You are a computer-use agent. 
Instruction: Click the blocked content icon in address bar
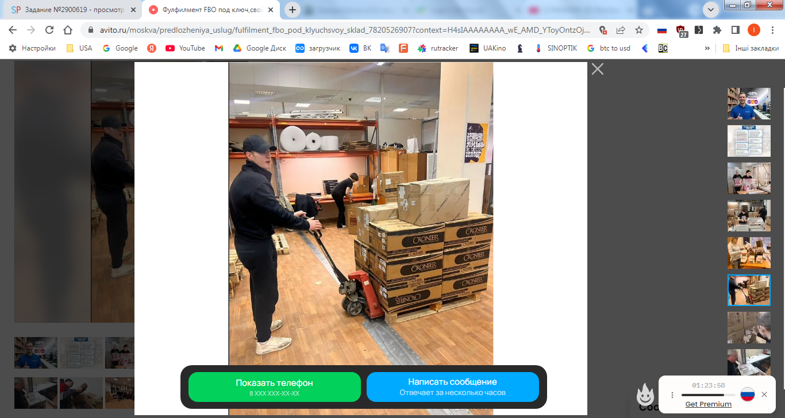pyautogui.click(x=602, y=30)
